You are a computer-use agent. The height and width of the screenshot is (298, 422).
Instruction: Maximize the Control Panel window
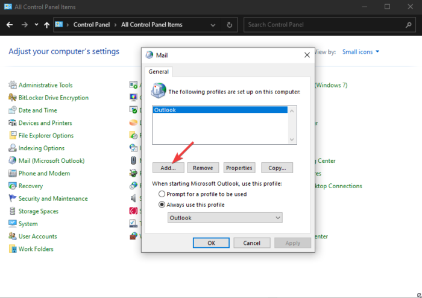(387, 7)
